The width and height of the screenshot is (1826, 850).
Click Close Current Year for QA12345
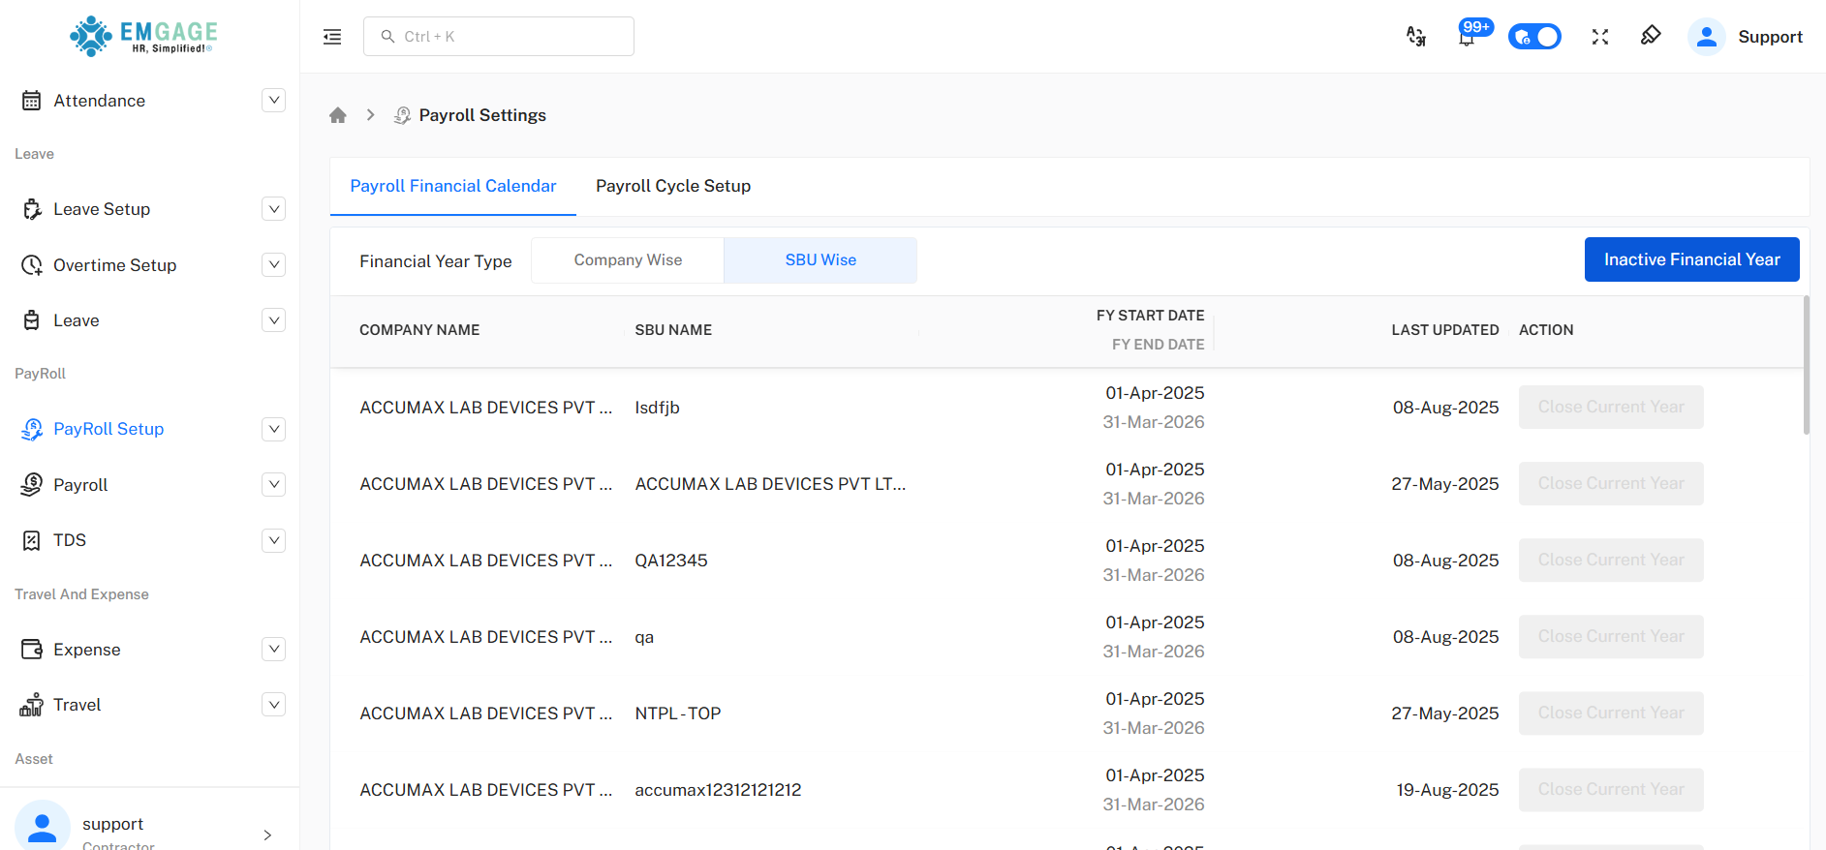point(1610,560)
